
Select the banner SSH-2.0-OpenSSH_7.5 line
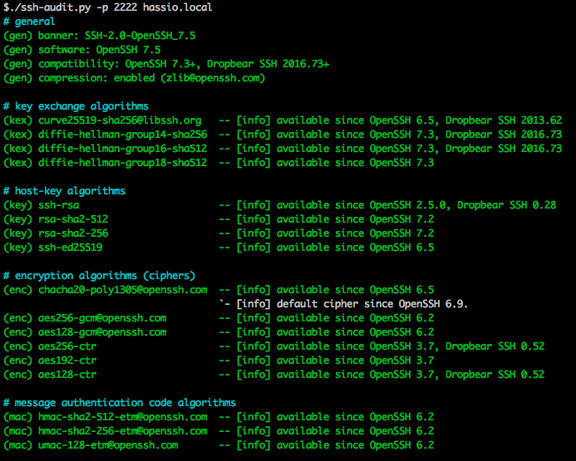pos(99,36)
